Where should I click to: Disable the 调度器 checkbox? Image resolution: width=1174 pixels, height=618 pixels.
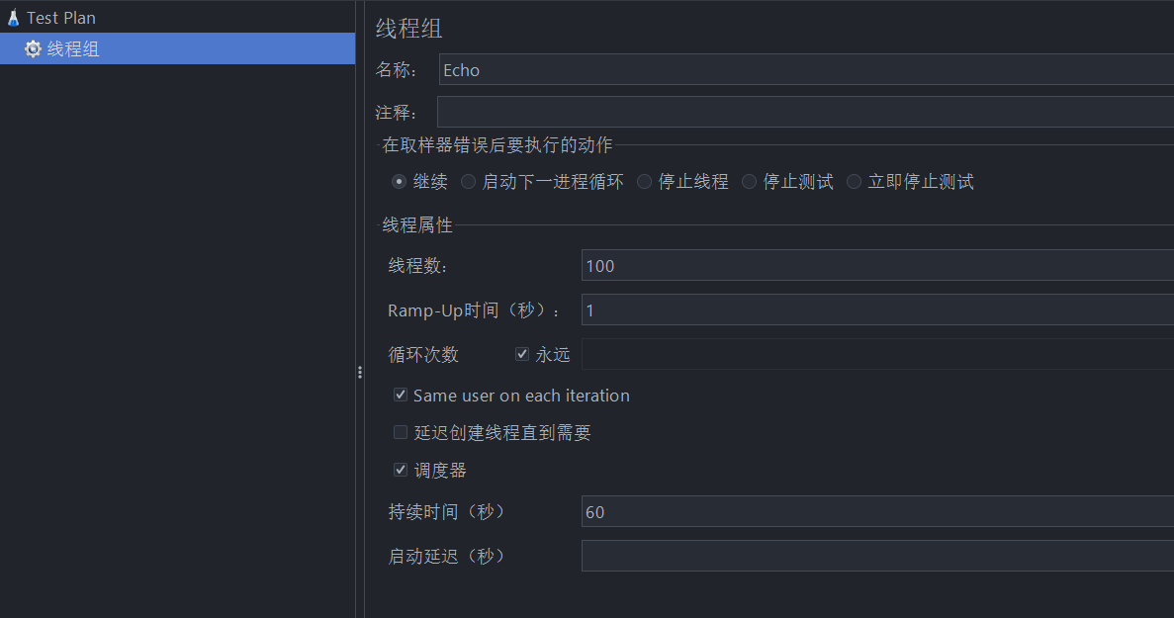[401, 469]
